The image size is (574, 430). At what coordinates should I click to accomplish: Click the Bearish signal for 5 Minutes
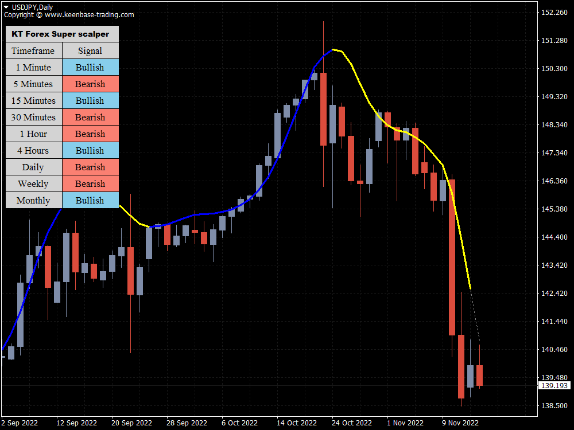click(91, 84)
